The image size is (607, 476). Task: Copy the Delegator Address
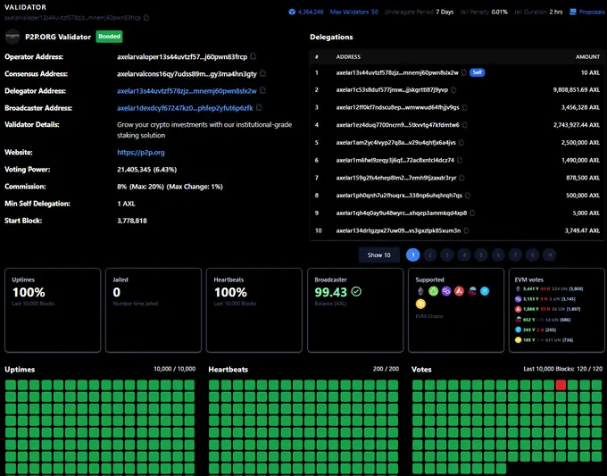[x=263, y=90]
